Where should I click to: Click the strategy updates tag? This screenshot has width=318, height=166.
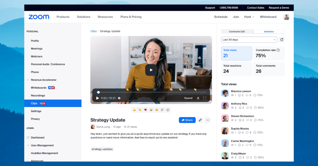(102, 149)
